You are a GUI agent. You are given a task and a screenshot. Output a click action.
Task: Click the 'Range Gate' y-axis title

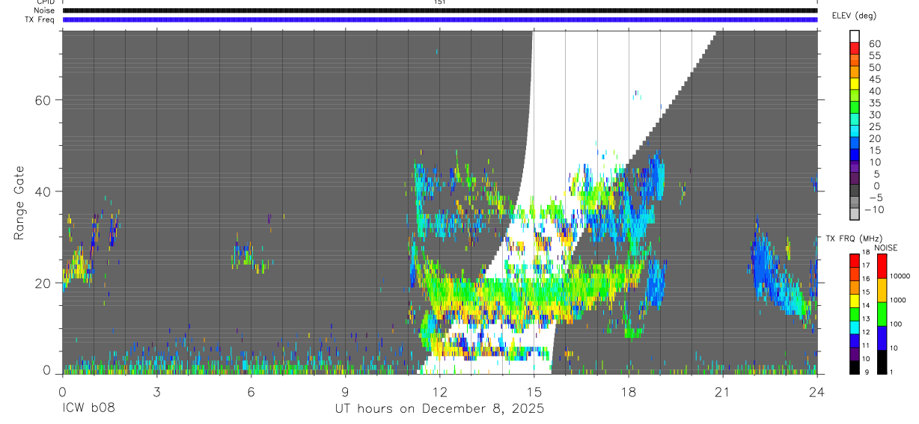click(19, 203)
